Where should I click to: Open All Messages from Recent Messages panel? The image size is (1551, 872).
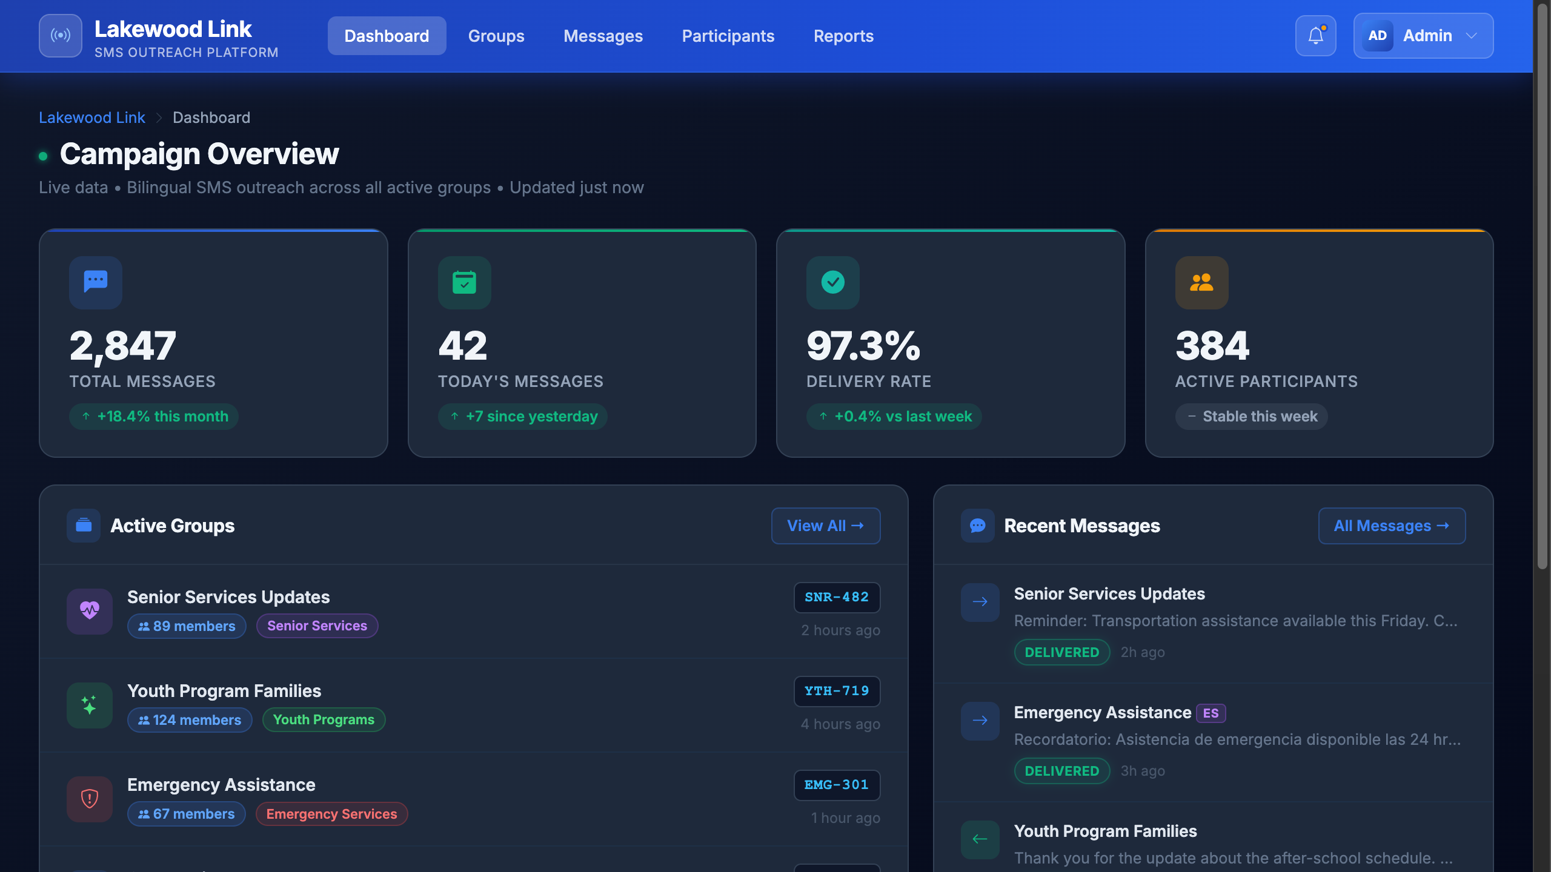pos(1391,526)
